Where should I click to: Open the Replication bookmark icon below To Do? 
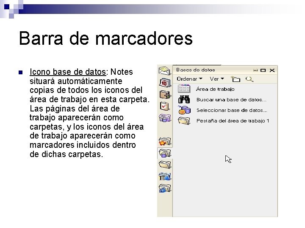(164, 118)
